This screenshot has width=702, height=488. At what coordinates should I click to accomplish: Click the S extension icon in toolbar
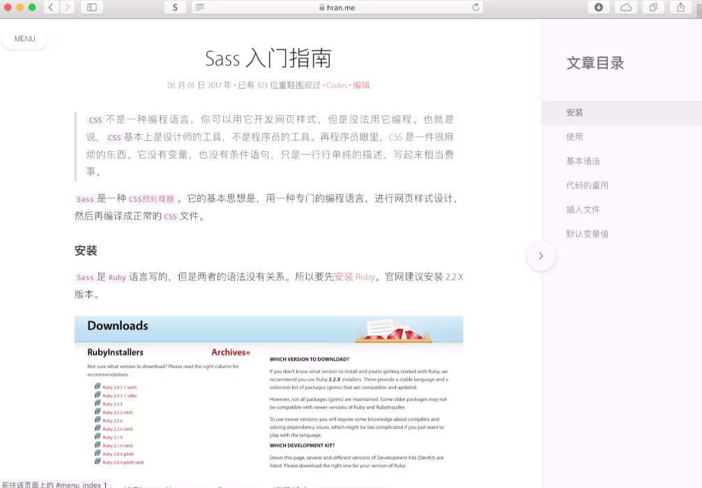tap(175, 7)
